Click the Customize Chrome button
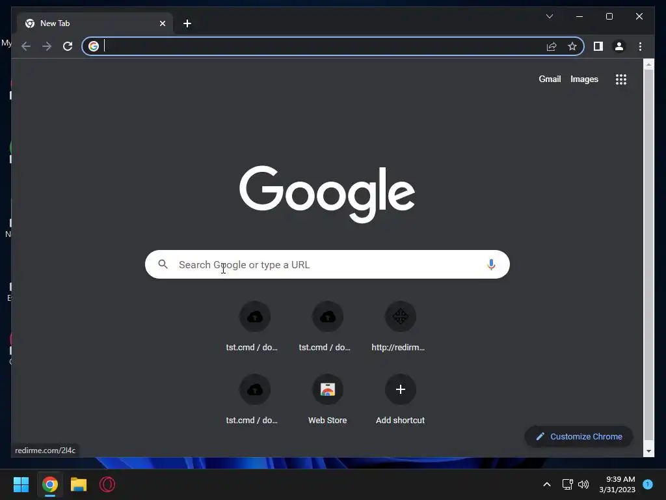Viewport: 666px width, 500px height. (579, 437)
